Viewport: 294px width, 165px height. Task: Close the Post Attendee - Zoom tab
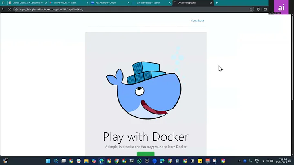[129, 3]
